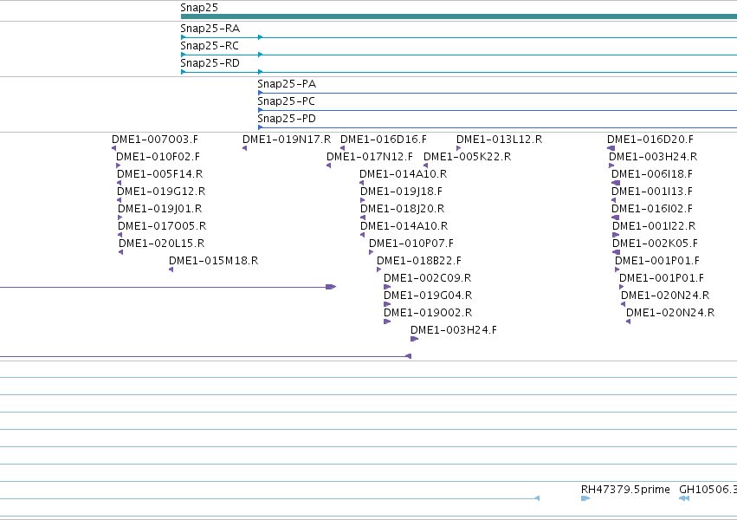
Task: Select the DME1-015M18.R label
Action: 213,261
